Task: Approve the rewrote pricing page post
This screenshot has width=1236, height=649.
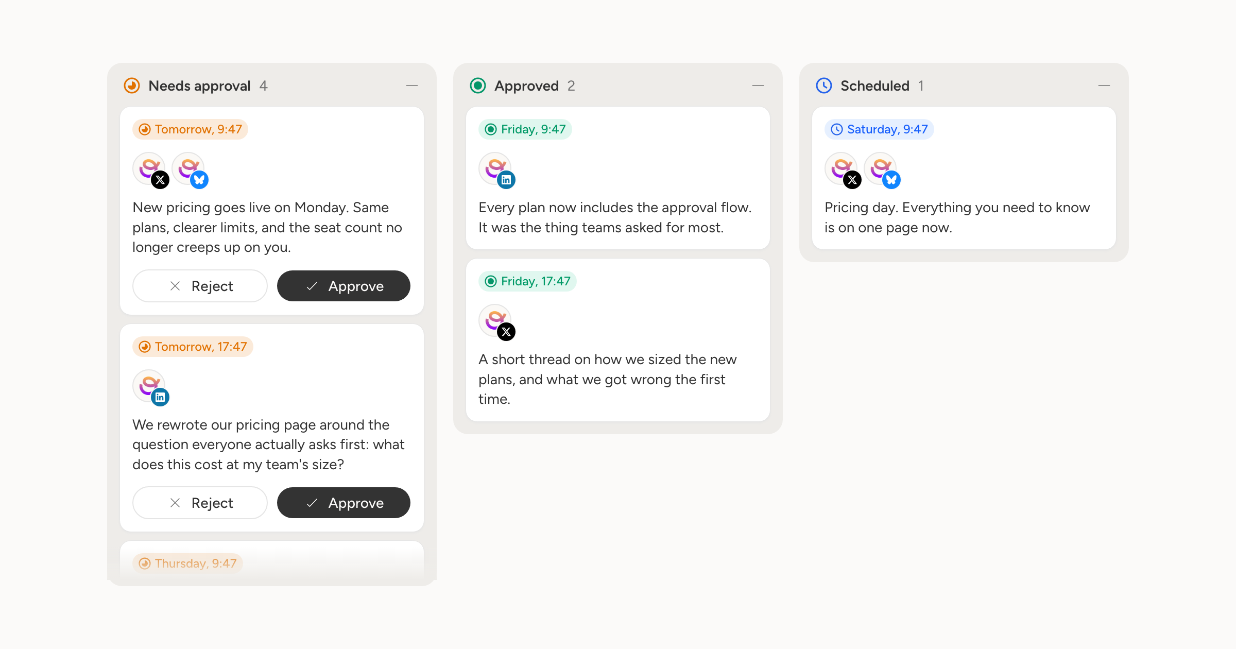Action: [x=344, y=503]
